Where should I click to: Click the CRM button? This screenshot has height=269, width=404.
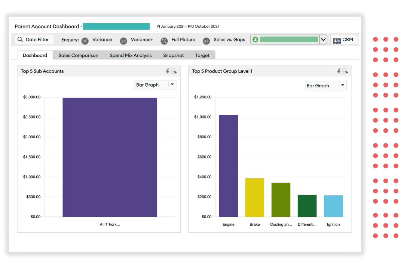[x=344, y=40]
